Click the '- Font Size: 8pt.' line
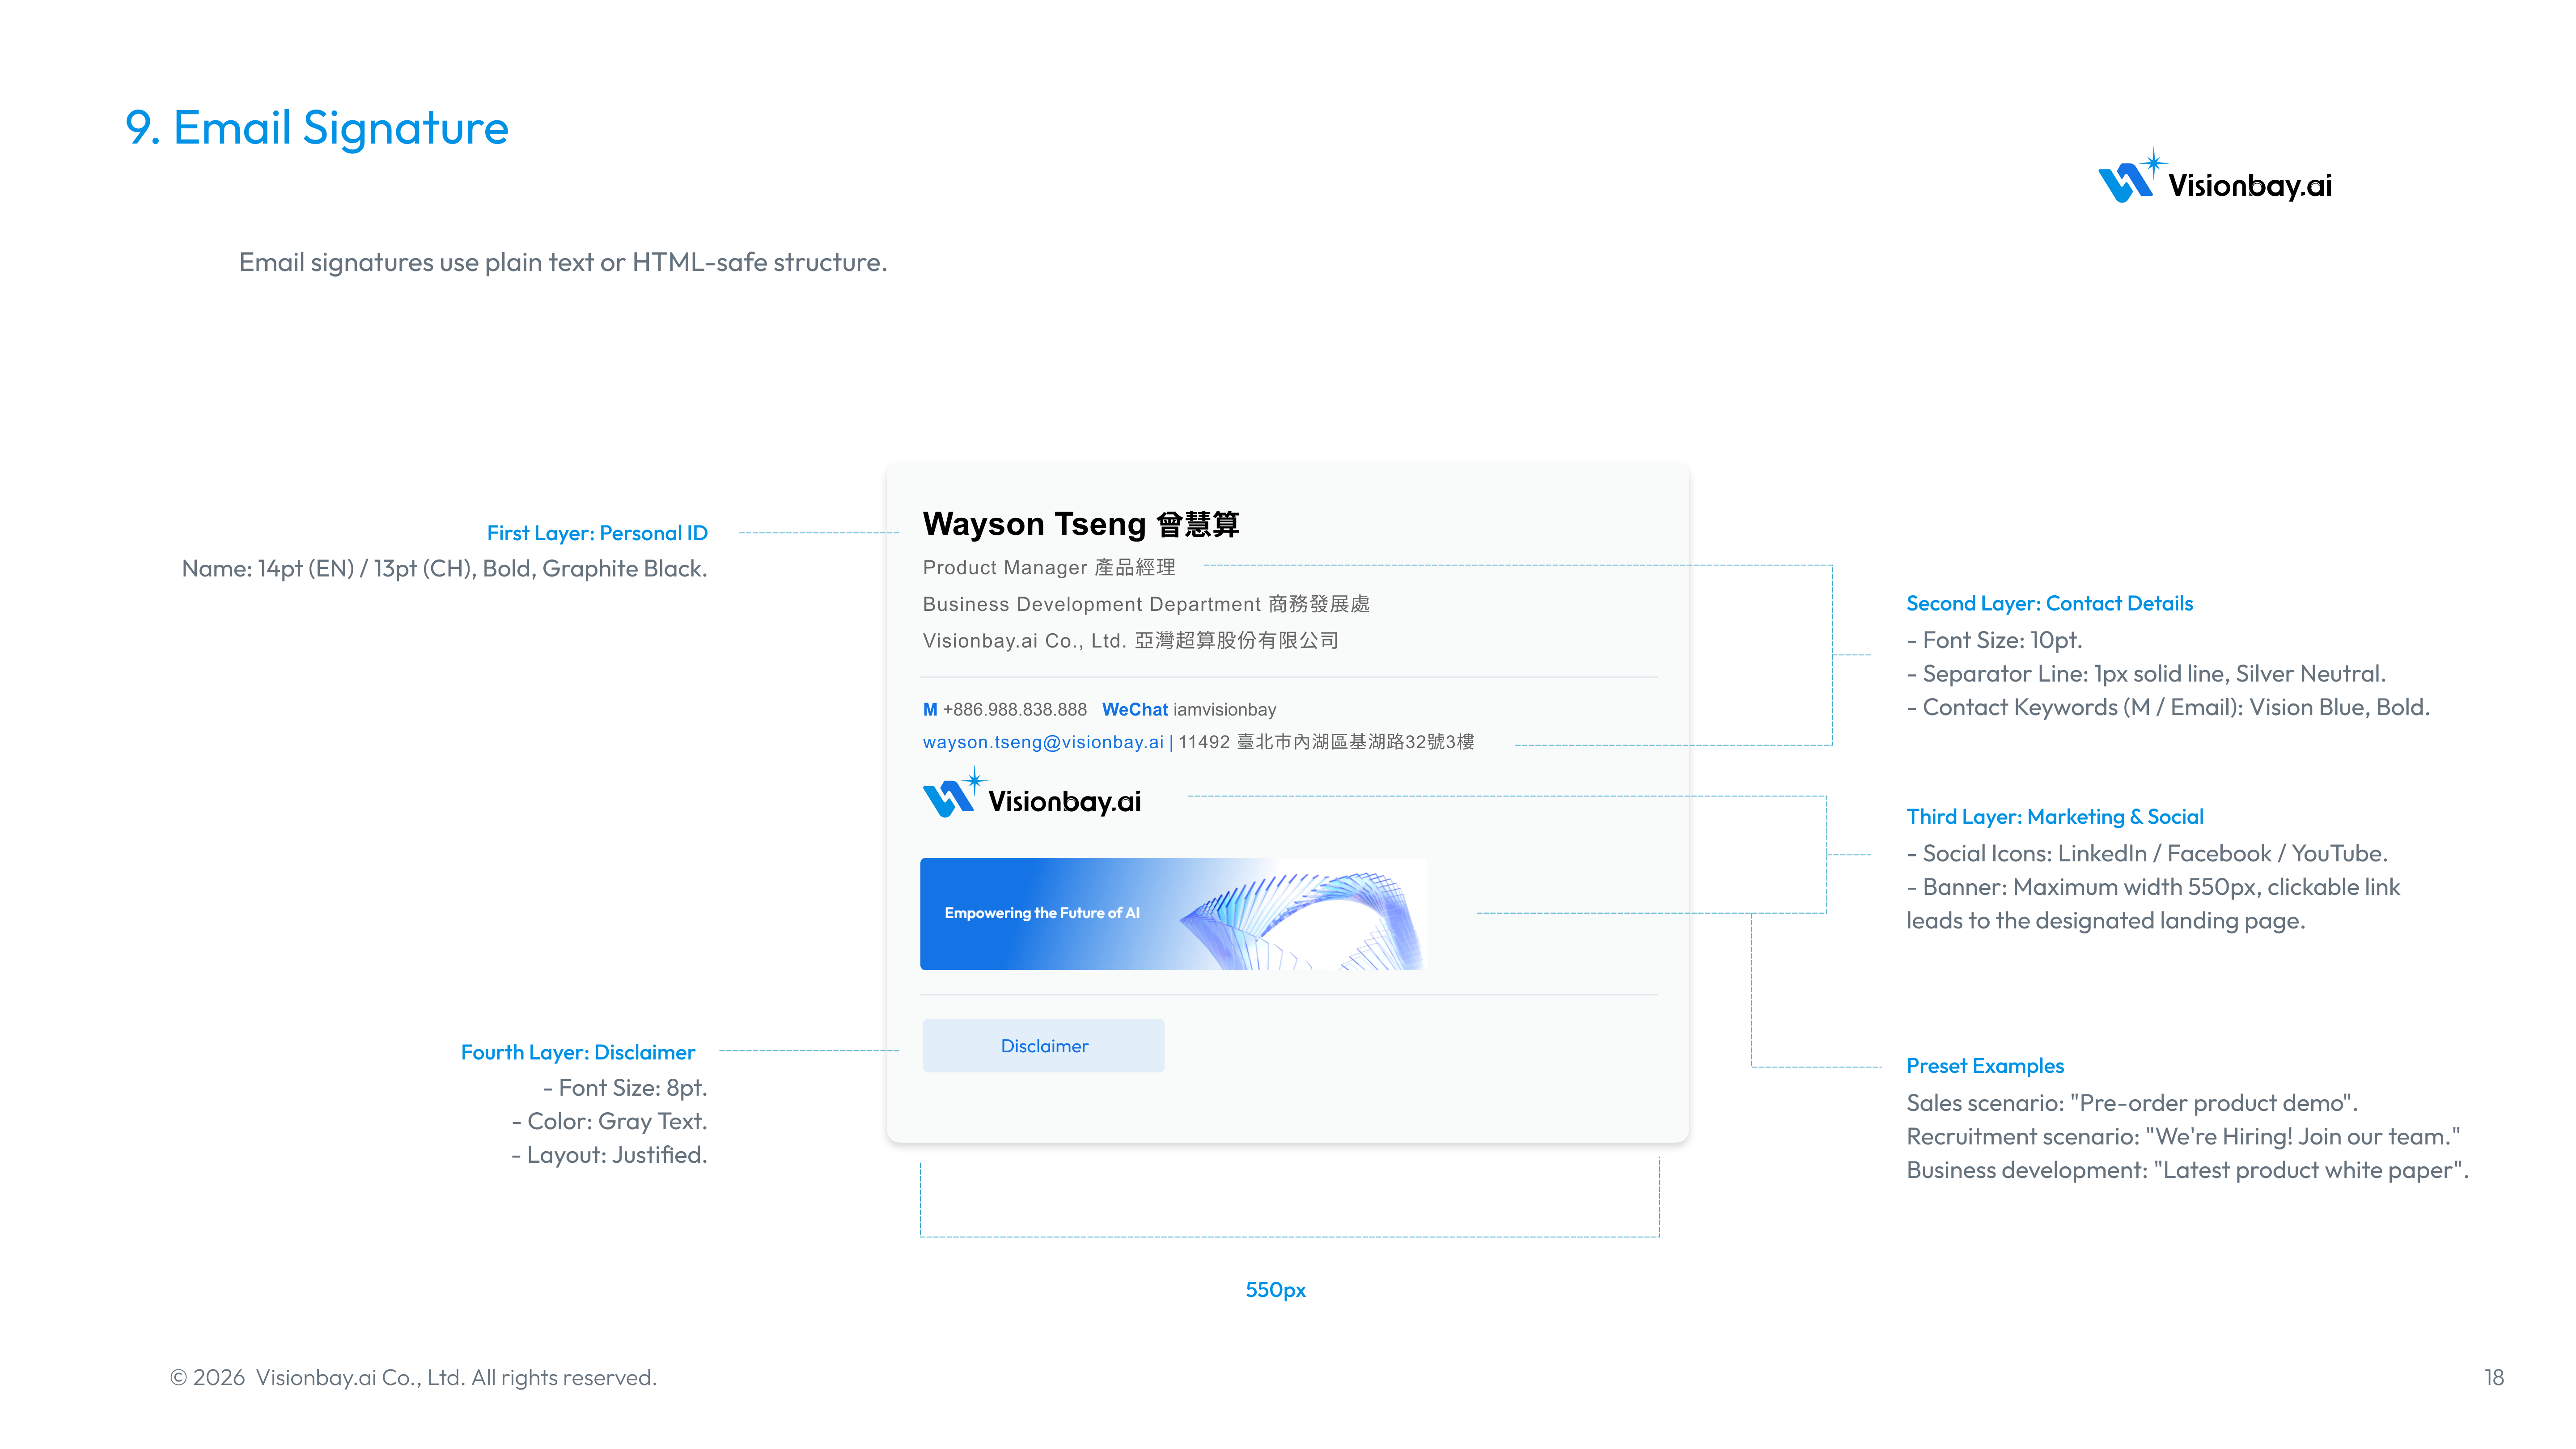2576x1449 pixels. (x=625, y=1088)
